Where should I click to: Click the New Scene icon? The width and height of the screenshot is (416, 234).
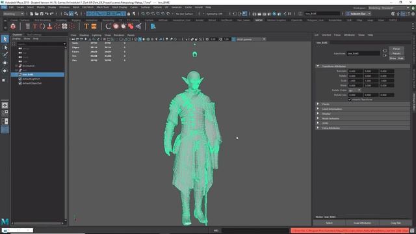31,14
